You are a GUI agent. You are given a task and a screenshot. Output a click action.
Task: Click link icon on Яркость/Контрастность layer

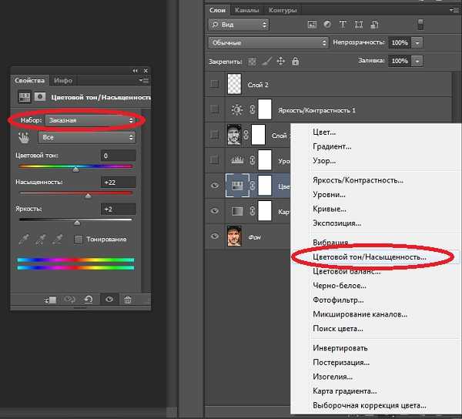click(x=253, y=109)
